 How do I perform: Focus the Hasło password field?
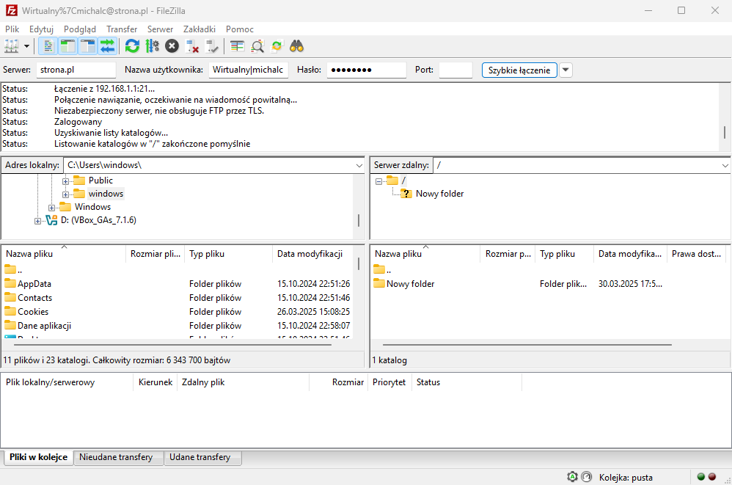pyautogui.click(x=367, y=70)
